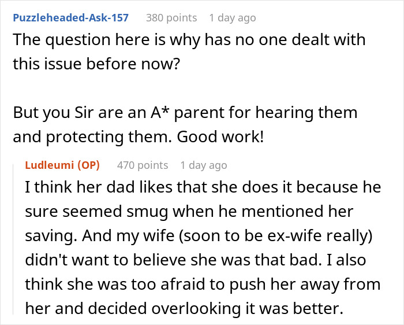
Task: Open the top comment's '1 day ago' timestamp
Action: (x=232, y=18)
